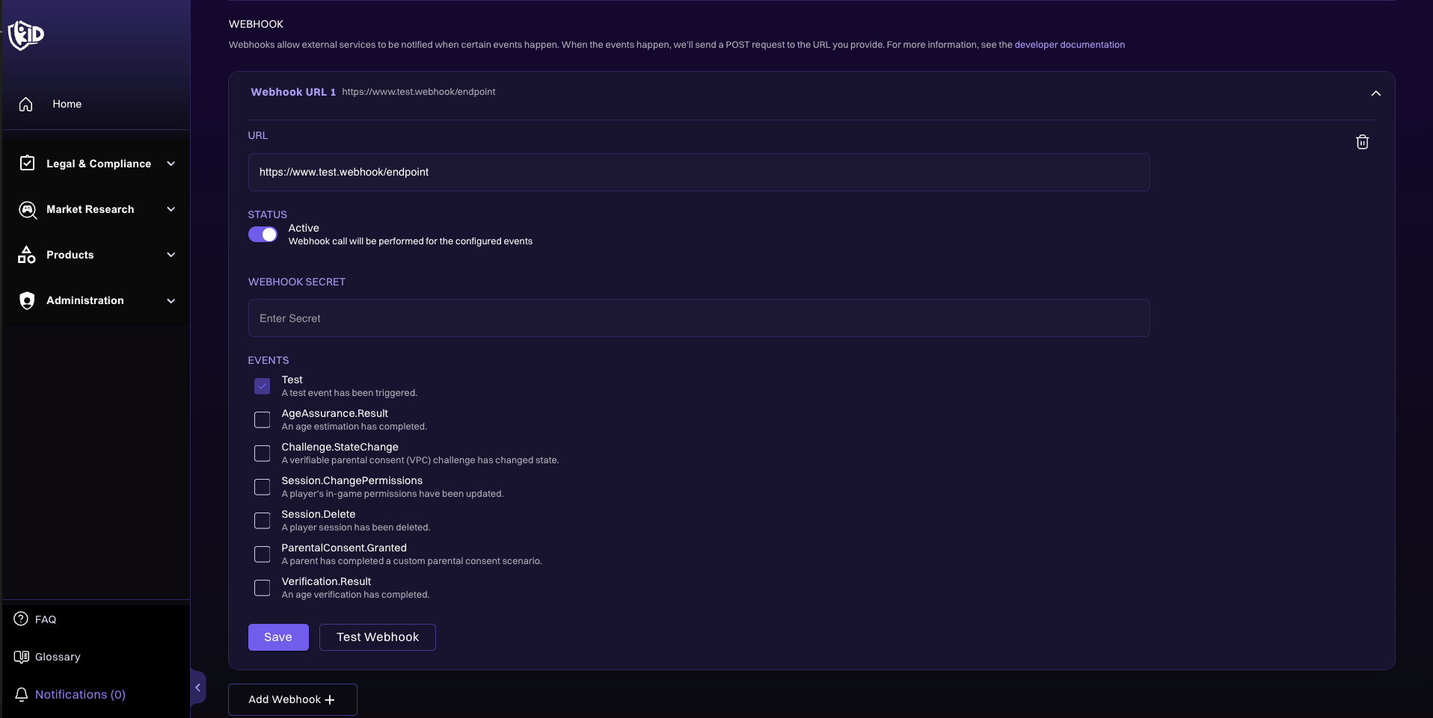1433x718 pixels.
Task: Collapse the Webhook URL 1 panel
Action: [1375, 93]
